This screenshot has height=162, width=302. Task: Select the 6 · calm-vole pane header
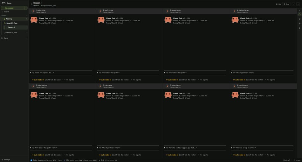point(129,86)
